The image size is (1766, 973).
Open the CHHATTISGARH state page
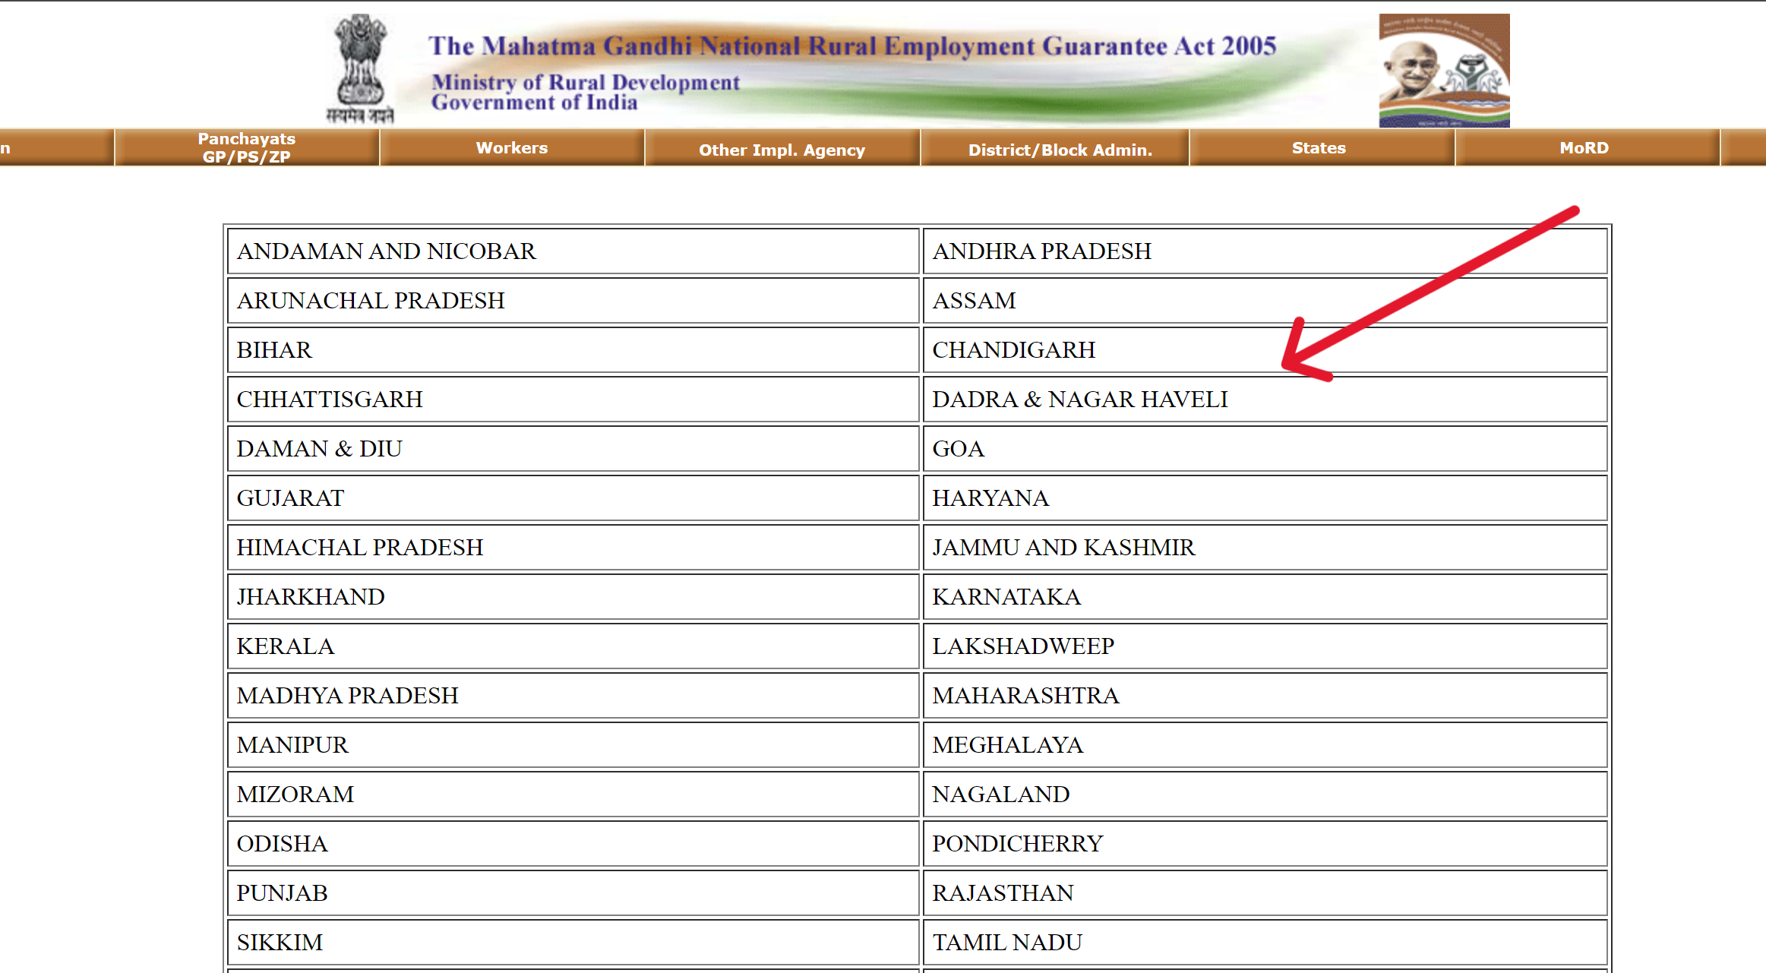click(330, 400)
